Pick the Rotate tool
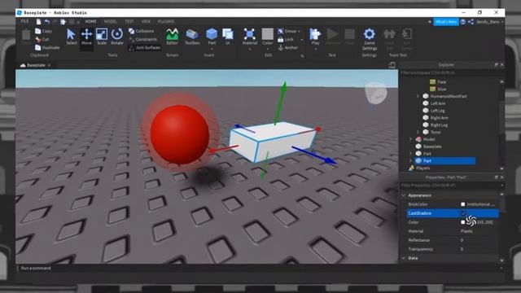The image size is (521, 293). point(117,37)
